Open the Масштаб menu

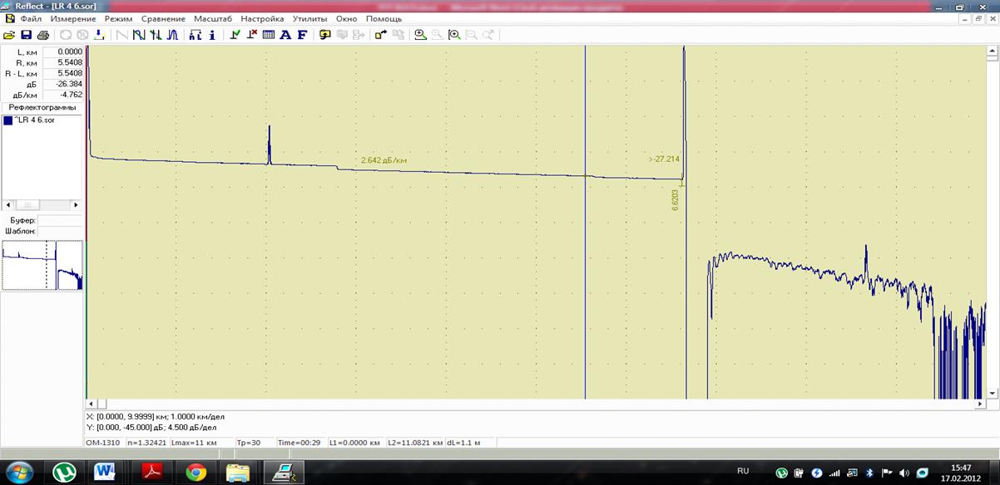pyautogui.click(x=213, y=18)
